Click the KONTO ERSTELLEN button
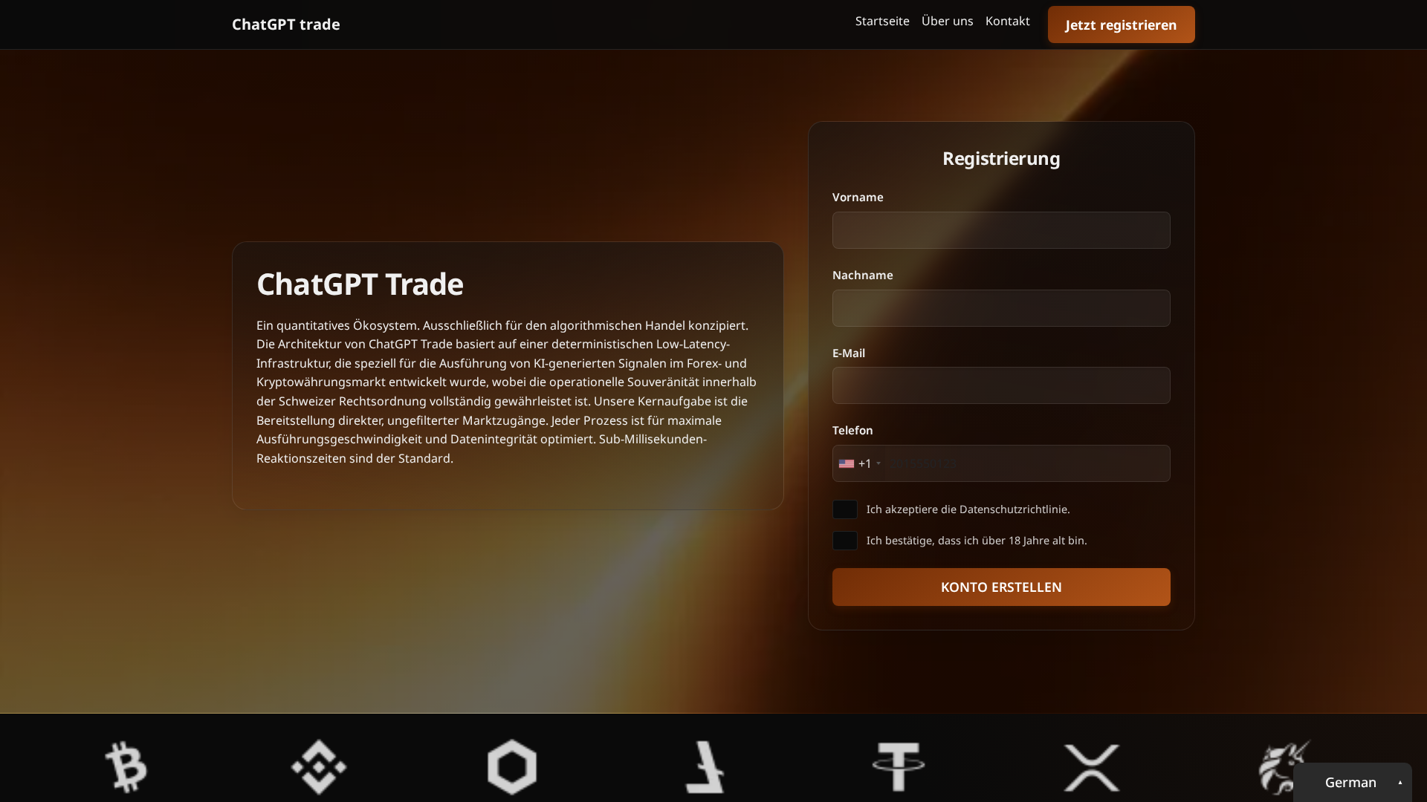Viewport: 1427px width, 802px height. click(x=1001, y=587)
